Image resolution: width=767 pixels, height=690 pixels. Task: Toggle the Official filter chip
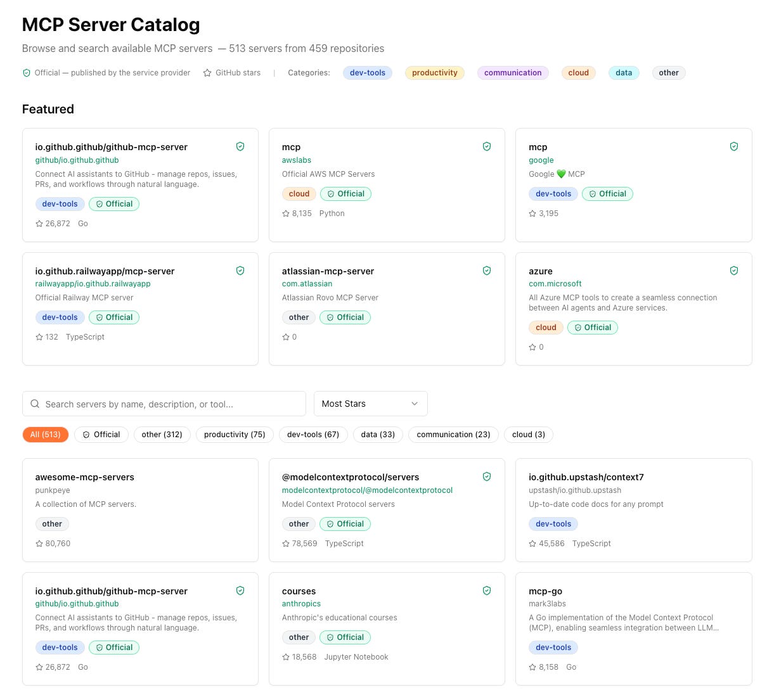point(101,435)
